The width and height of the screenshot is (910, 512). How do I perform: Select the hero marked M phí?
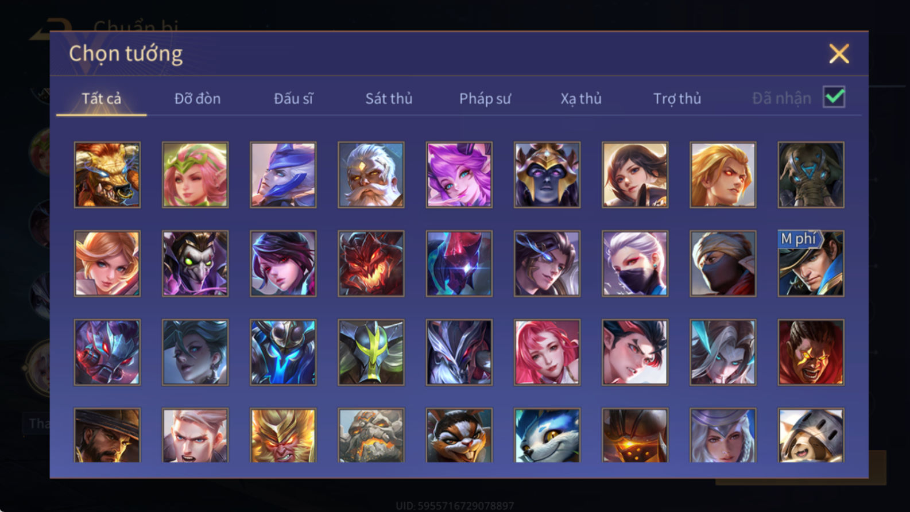(x=811, y=263)
